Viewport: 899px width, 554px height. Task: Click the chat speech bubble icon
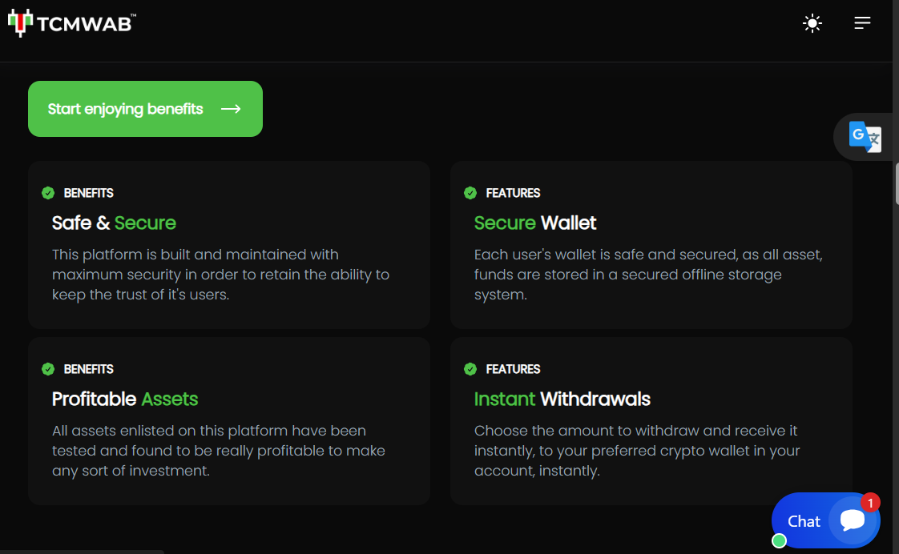pos(853,520)
